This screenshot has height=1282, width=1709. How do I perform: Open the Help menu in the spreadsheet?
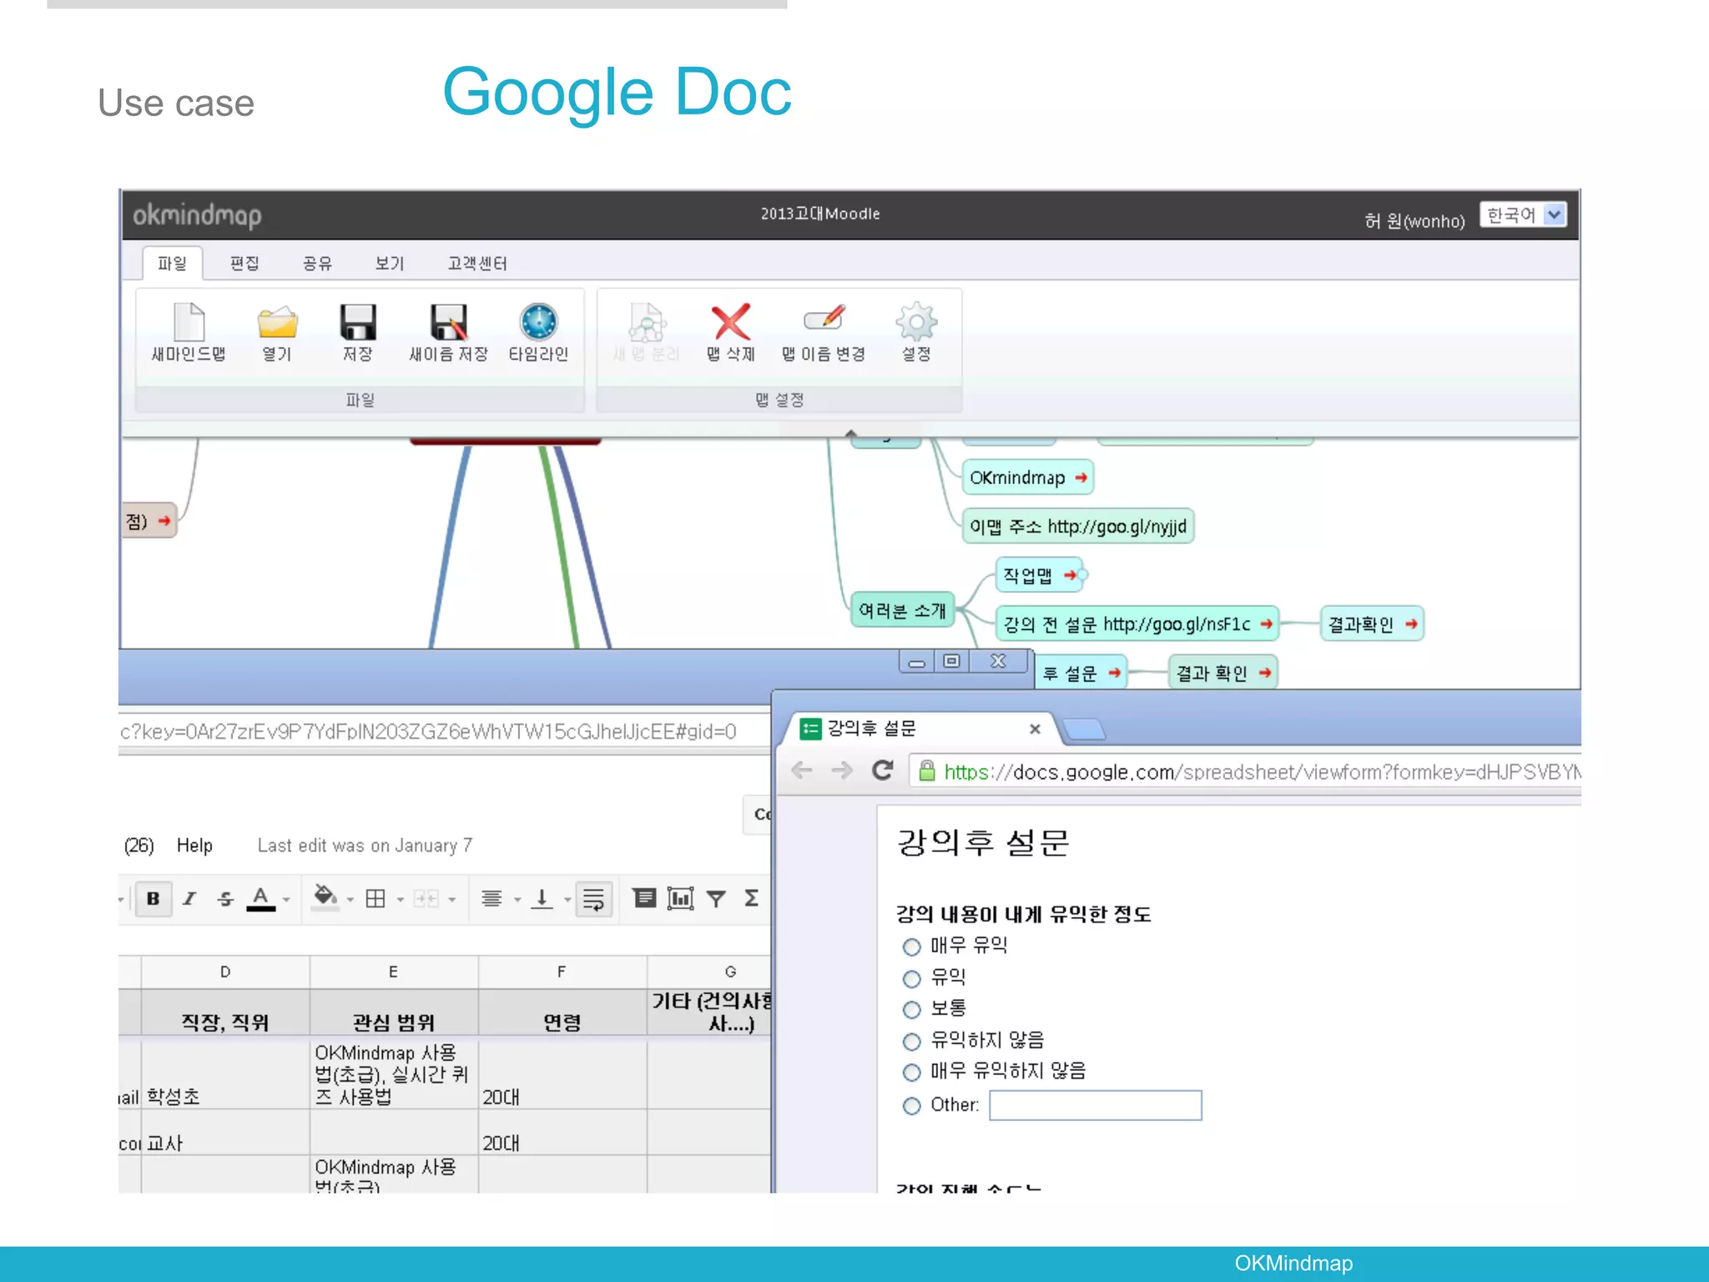pos(194,845)
